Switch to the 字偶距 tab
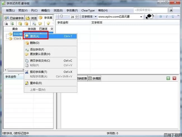Image resolution: width=182 pixels, height=137 pixels. tap(94, 78)
